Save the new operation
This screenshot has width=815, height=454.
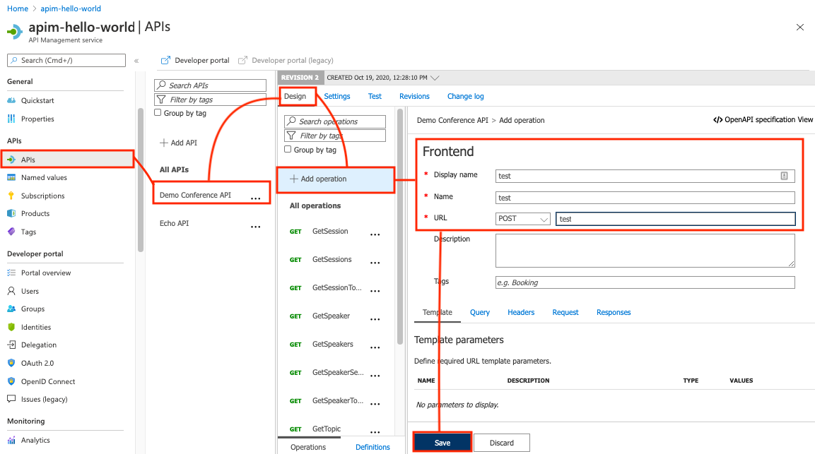[x=442, y=443]
